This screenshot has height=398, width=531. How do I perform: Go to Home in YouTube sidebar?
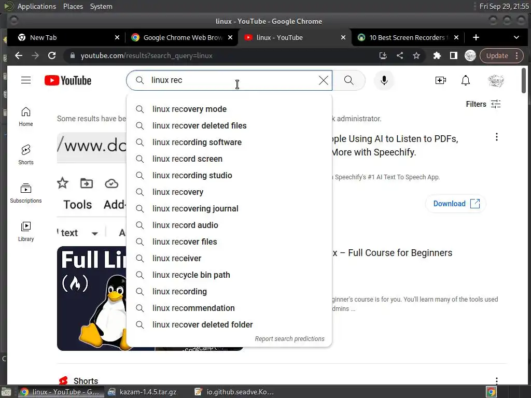[x=26, y=117]
